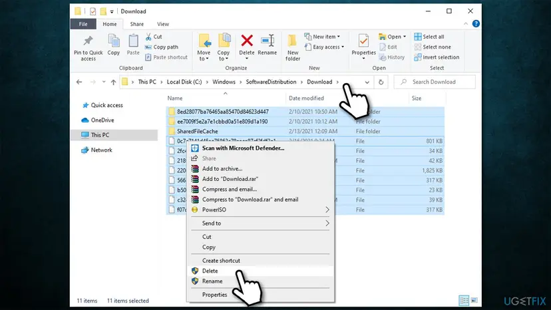The width and height of the screenshot is (551, 310).
Task: Switch to the Share ribbon tab
Action: tap(136, 24)
